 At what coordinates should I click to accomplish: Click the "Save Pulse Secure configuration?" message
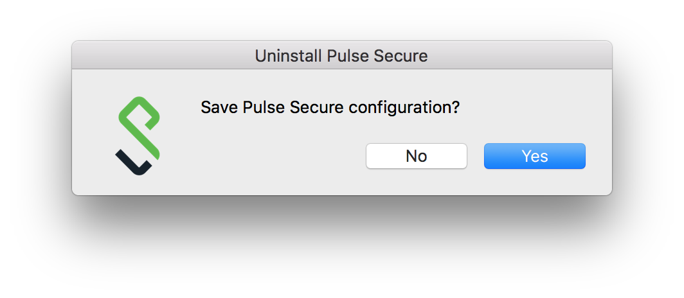click(330, 107)
